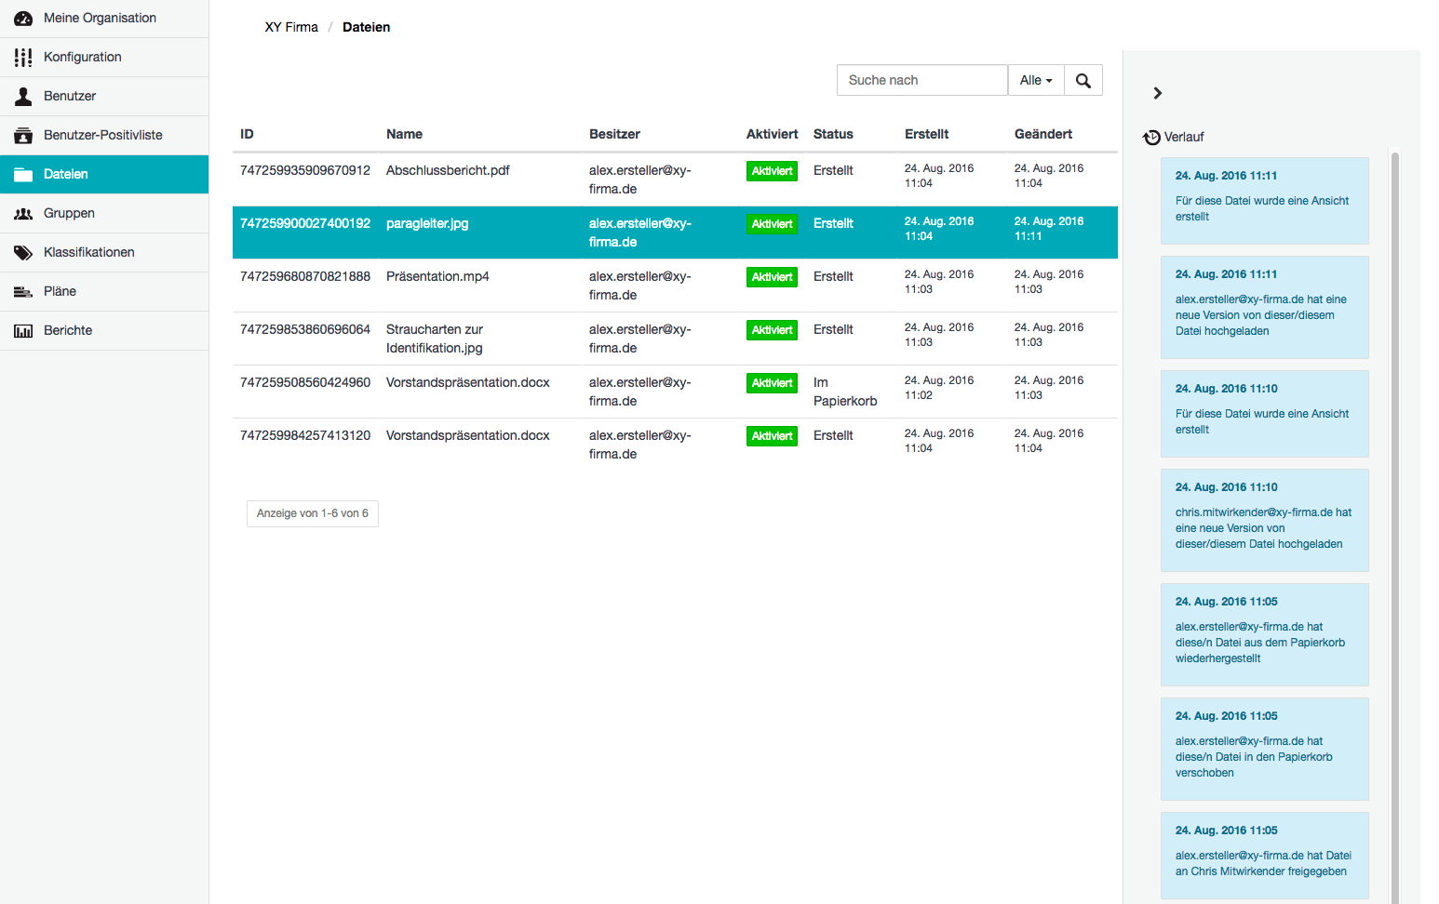Click the Pläne icon in sidebar
1439x904 pixels.
click(x=23, y=292)
